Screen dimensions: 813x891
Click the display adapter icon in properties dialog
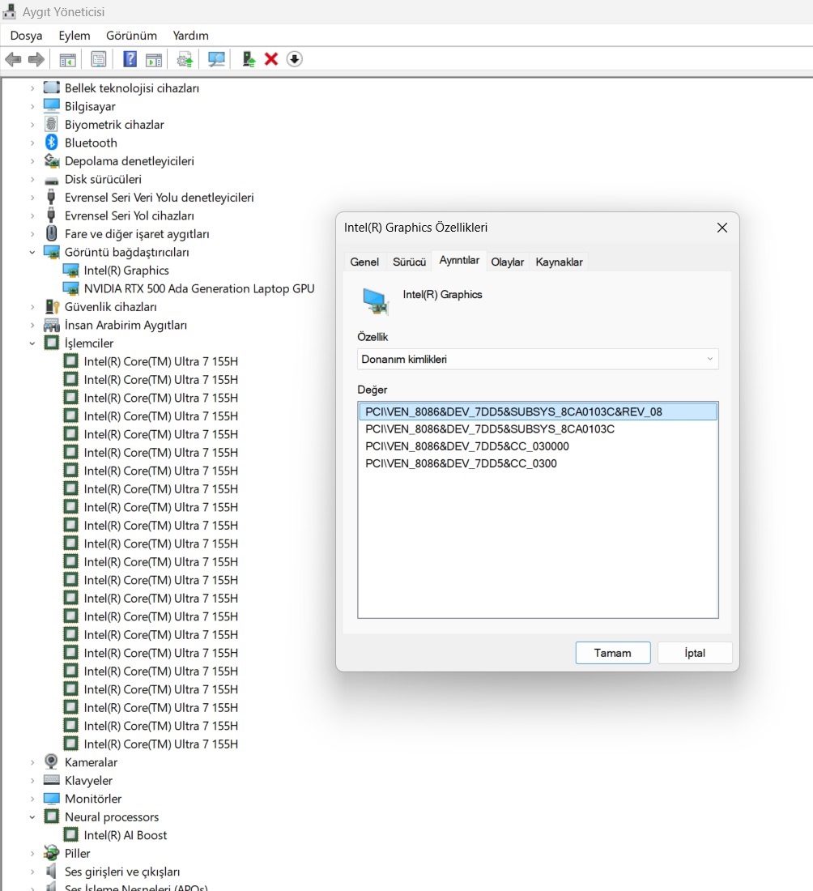pos(376,301)
